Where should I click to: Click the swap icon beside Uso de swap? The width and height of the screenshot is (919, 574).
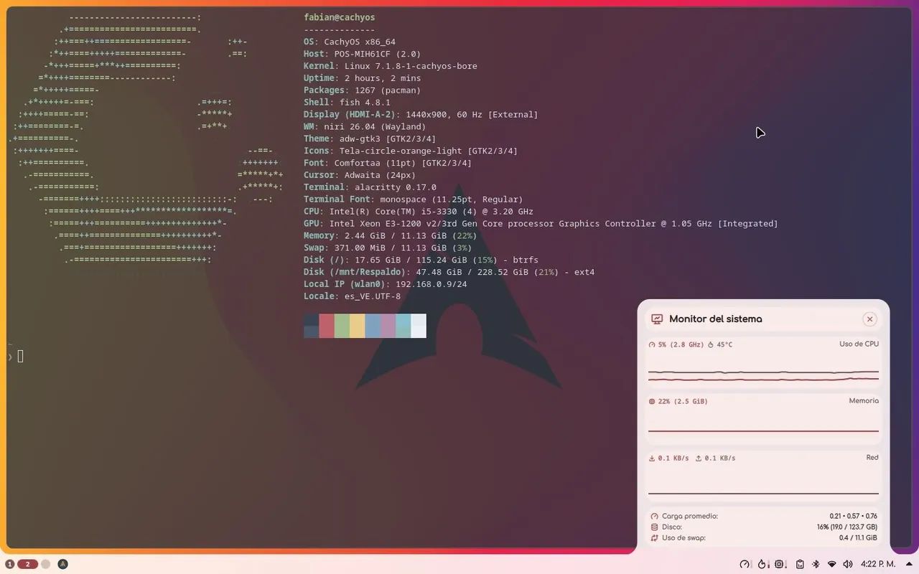tap(654, 538)
